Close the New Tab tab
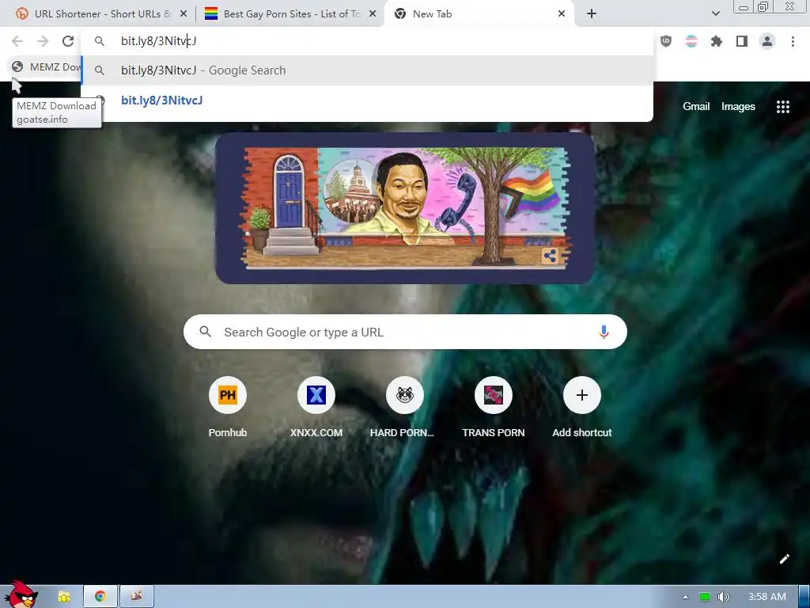 [x=562, y=14]
